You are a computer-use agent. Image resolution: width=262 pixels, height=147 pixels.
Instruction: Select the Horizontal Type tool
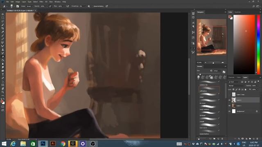coord(3,74)
